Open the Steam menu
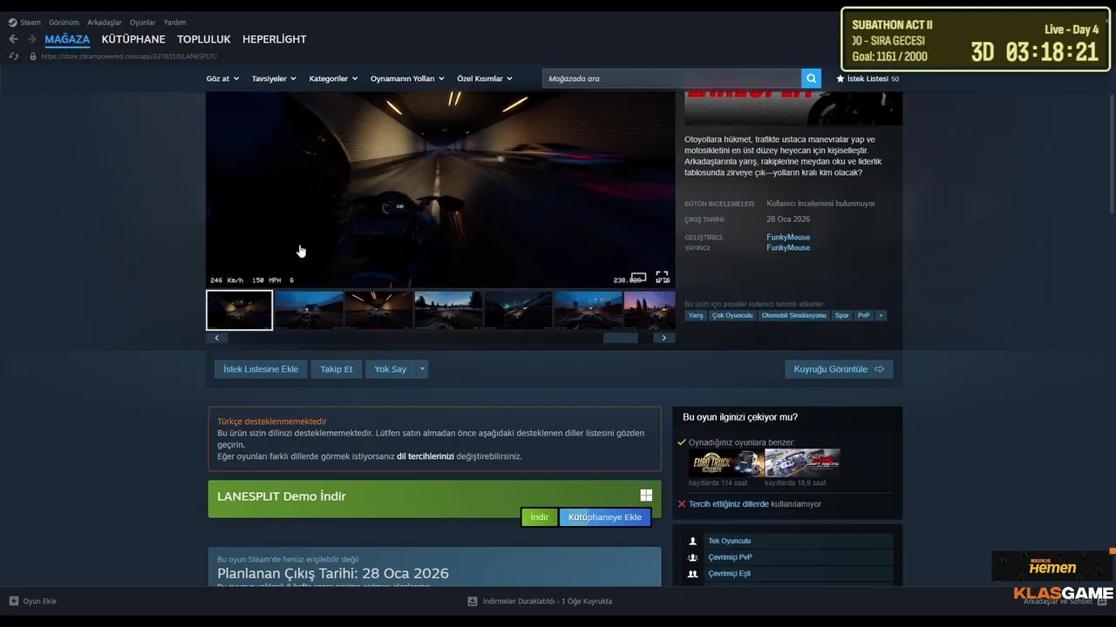Screen dimensions: 1116x627 pos(31,23)
